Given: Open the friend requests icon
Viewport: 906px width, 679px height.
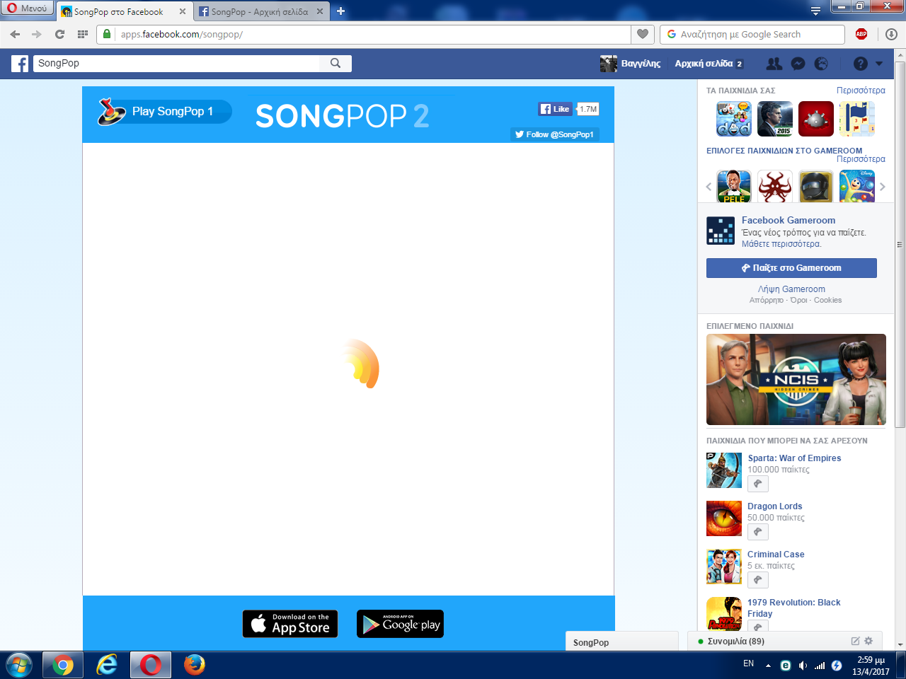Looking at the screenshot, I should [x=774, y=64].
